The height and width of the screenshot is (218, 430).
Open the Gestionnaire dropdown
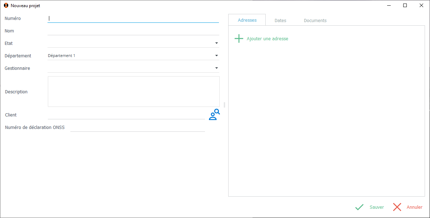[x=216, y=68]
